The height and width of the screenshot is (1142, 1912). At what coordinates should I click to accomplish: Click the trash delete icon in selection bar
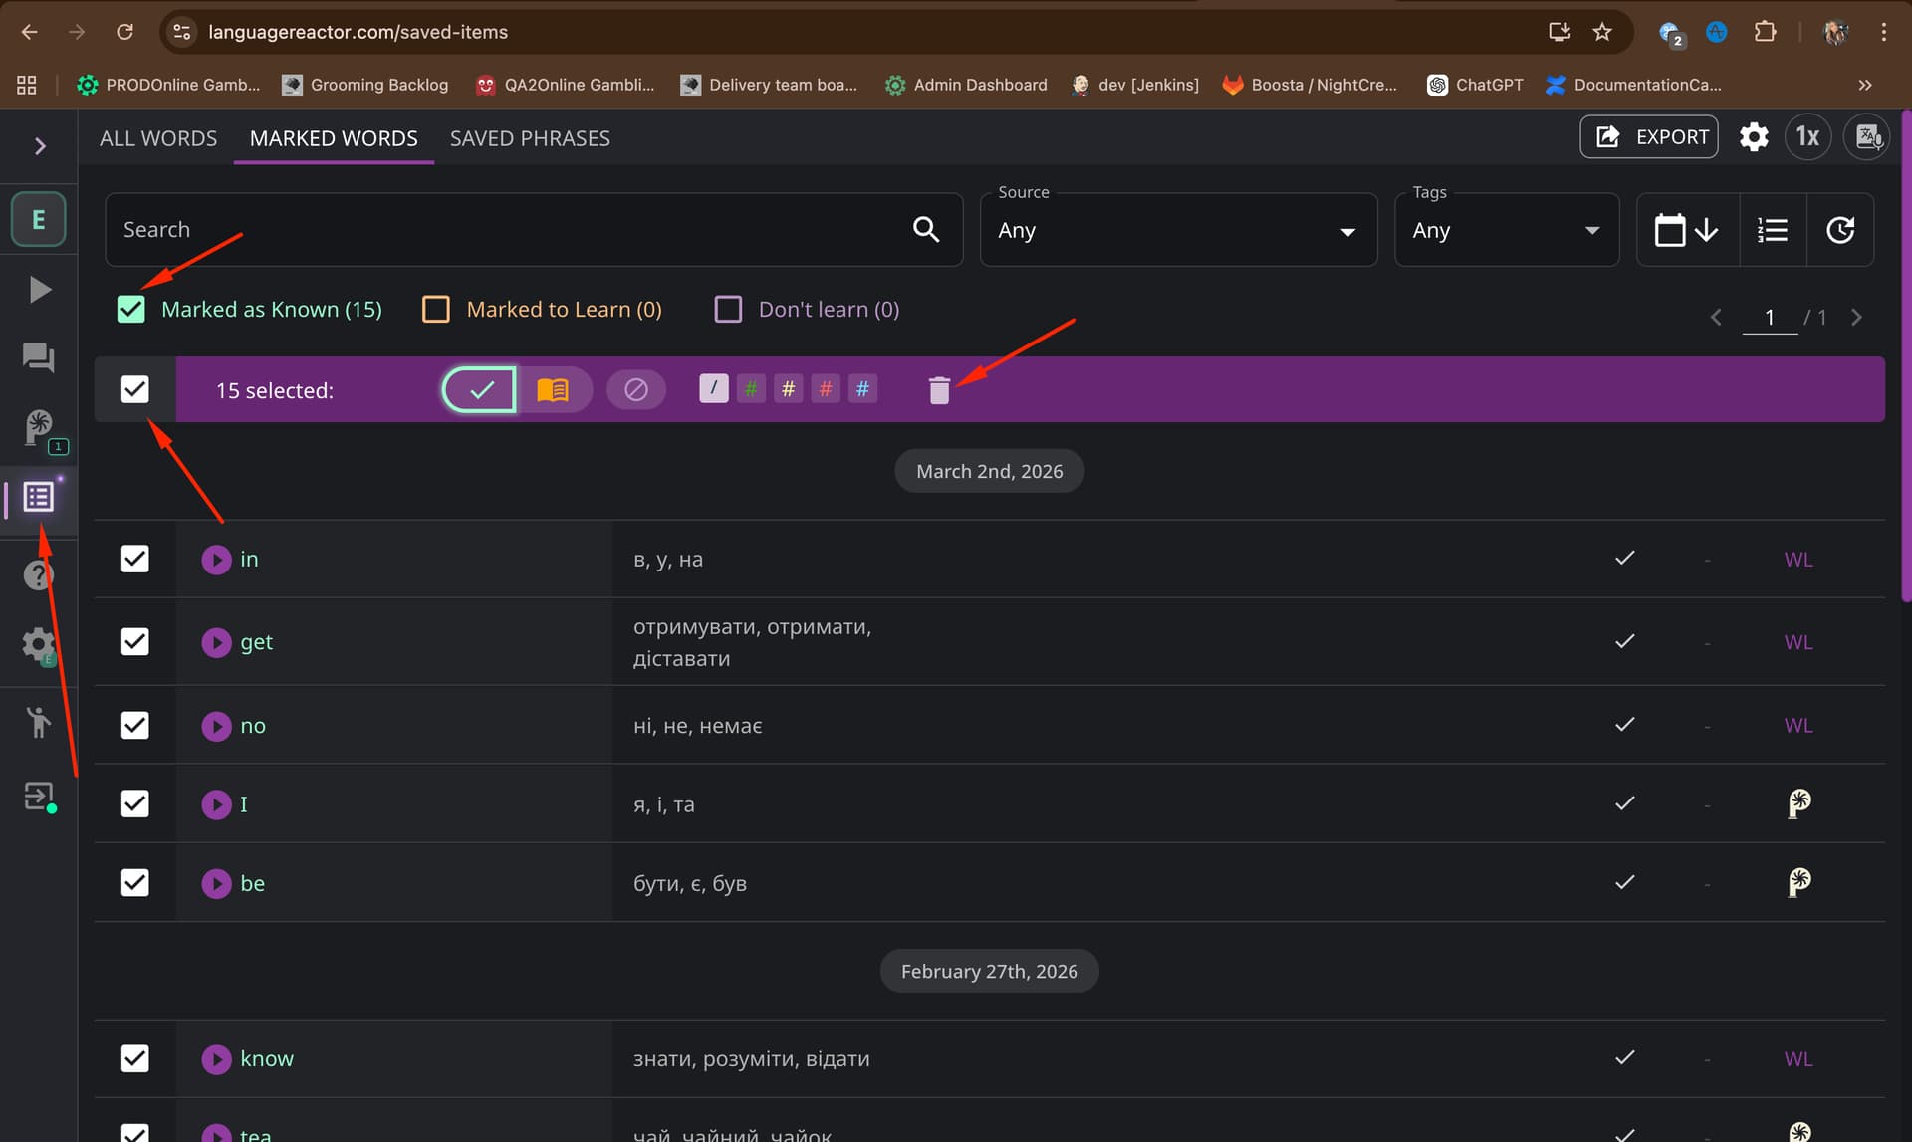pyautogui.click(x=938, y=390)
